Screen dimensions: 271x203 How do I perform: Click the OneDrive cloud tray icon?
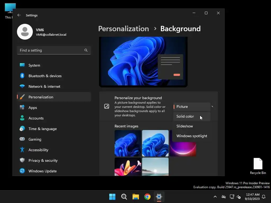[224, 197]
